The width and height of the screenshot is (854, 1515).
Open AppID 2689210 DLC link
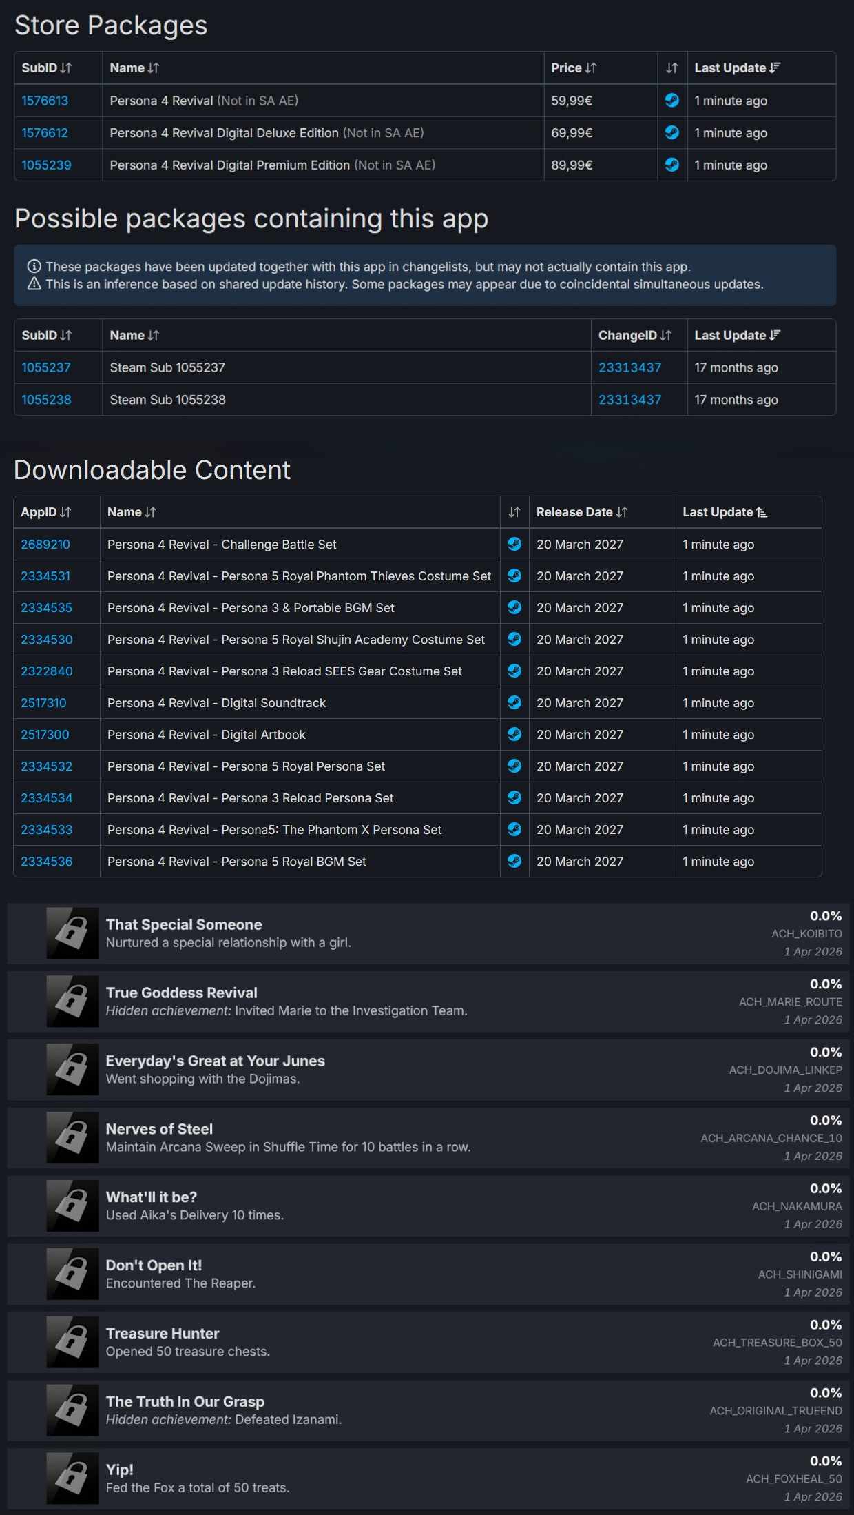(x=45, y=544)
